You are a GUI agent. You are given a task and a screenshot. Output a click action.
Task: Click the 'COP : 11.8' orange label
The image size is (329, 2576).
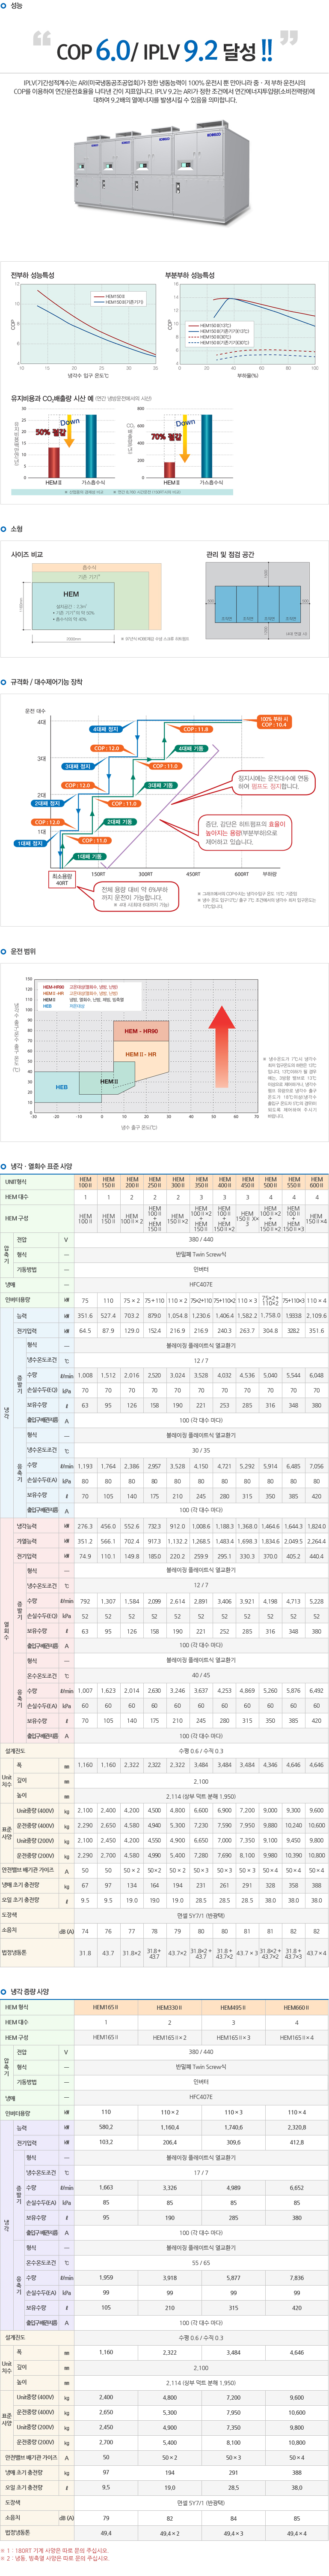pos(196,729)
